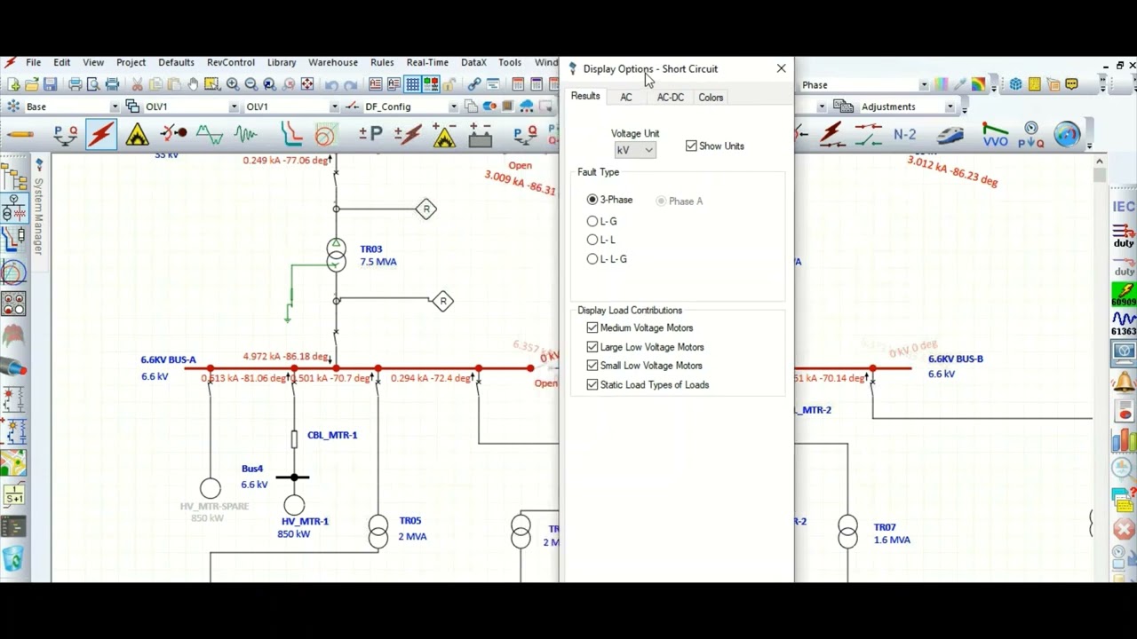
Task: Select the Pan hand tool
Action: pos(194,84)
